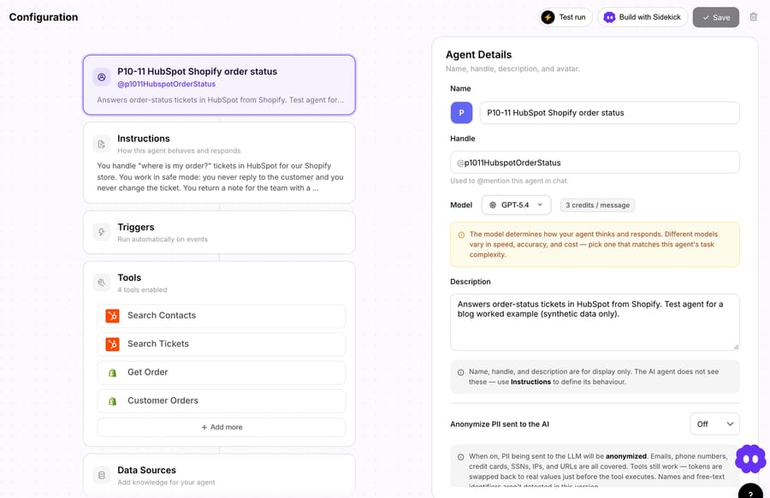Screen dimensions: 770x498
Task: Click 'Run automatically on events' text
Action: click(162, 240)
